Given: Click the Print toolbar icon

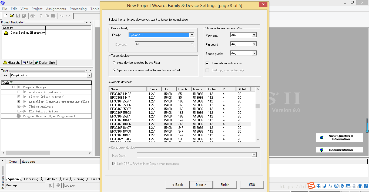Looking at the screenshot, I should tap(32, 16).
